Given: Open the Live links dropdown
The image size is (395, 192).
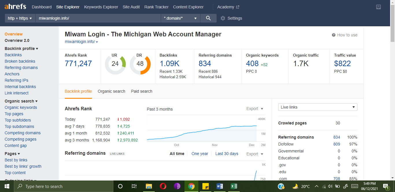Looking at the screenshot, I should click(x=318, y=107).
